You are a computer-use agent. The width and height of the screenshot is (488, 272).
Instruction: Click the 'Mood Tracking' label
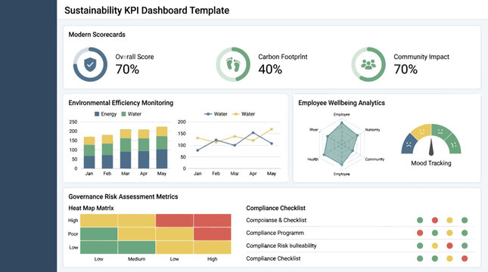[x=431, y=163]
